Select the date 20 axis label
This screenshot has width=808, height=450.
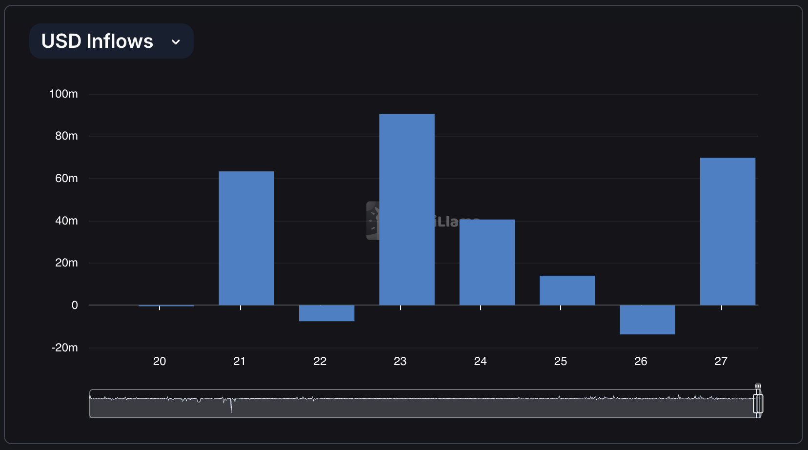click(160, 361)
